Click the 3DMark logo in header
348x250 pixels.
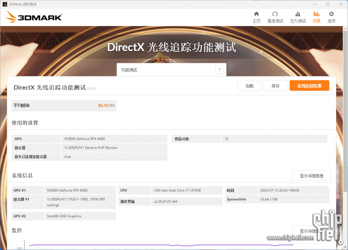[x=33, y=17]
